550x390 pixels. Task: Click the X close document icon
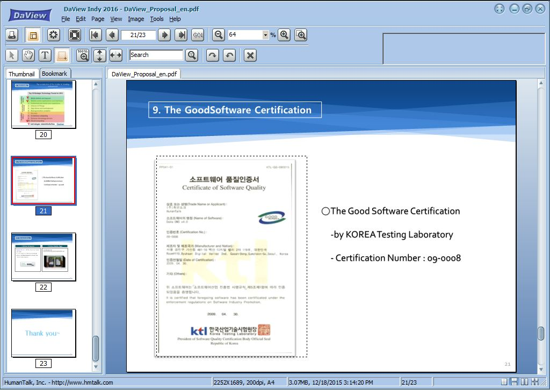(250, 55)
